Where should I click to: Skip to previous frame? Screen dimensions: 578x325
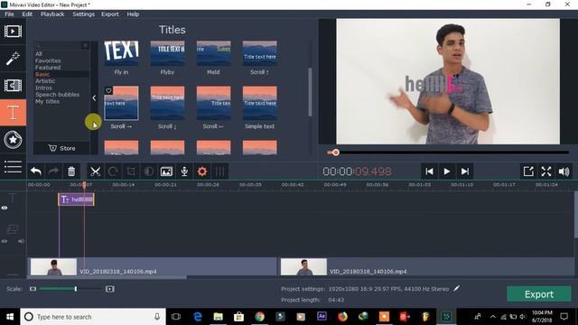click(429, 172)
